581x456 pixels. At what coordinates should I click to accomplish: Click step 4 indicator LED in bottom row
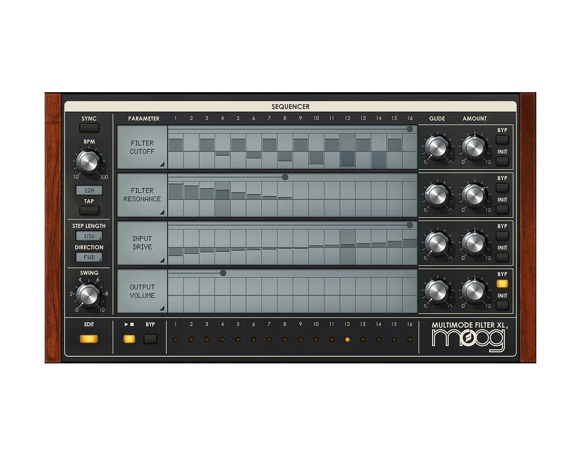[222, 339]
